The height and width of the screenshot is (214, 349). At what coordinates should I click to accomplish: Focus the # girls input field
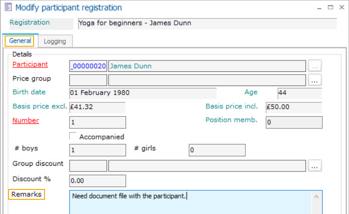[x=217, y=150]
